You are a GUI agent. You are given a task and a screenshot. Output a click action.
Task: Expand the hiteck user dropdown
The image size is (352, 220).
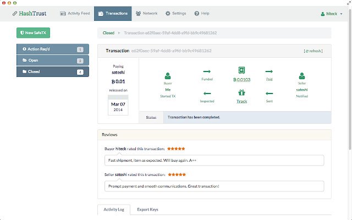332,14
